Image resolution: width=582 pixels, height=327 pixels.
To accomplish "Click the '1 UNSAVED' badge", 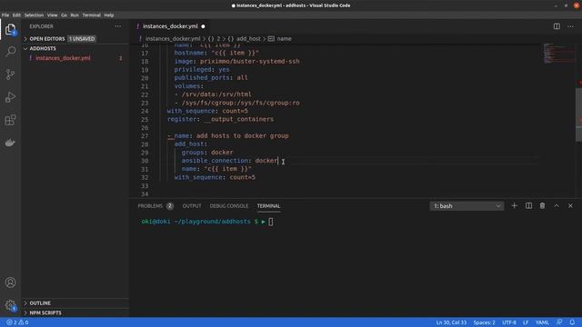I will [82, 38].
